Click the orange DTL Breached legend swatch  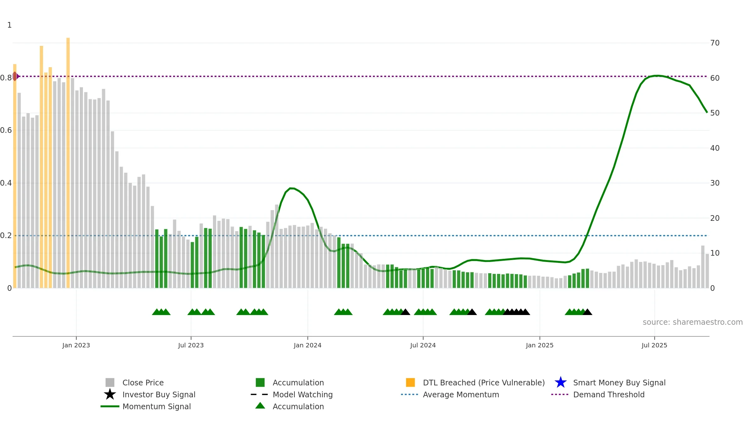(x=410, y=382)
